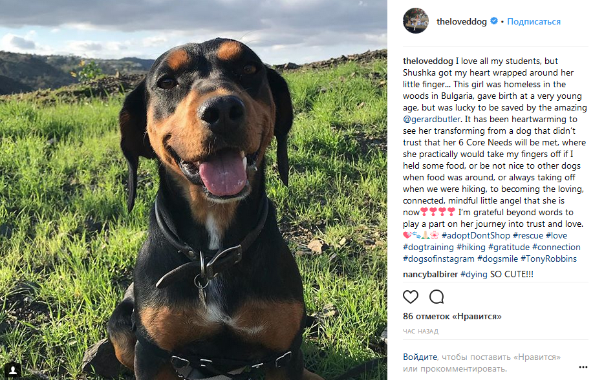Follow the account via Подписаться
Viewport: 604px width, 380px height.
[x=534, y=21]
